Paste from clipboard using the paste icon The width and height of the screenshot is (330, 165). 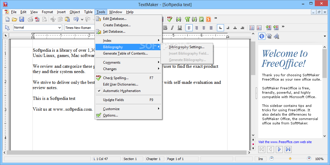67,20
